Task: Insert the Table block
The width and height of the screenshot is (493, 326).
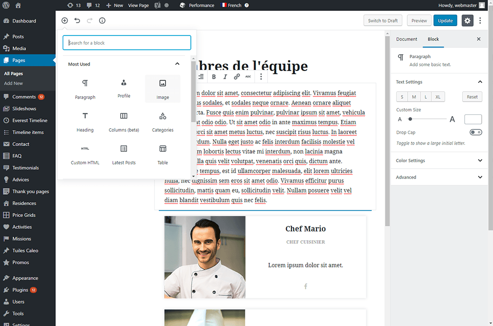Action: [x=163, y=155]
